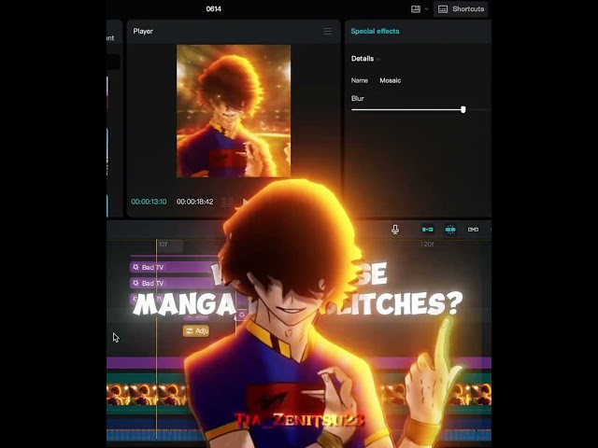
Task: Click the 20f timeline ruler marker
Action: tap(428, 245)
